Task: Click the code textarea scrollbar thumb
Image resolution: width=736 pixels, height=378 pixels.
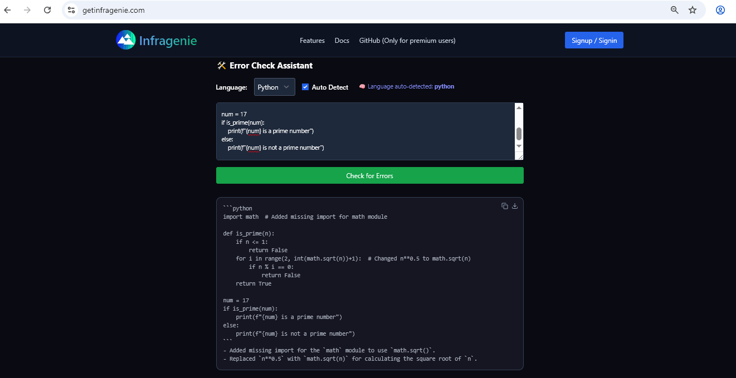Action: coord(519,134)
